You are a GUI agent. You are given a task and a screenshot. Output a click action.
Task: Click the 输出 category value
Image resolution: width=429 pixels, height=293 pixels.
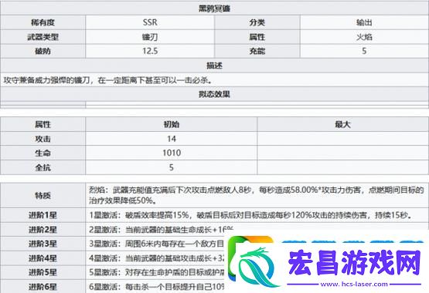click(364, 22)
